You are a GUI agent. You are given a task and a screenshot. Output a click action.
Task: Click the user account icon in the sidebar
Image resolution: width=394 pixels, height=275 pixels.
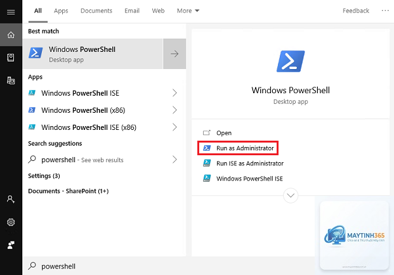(x=11, y=200)
